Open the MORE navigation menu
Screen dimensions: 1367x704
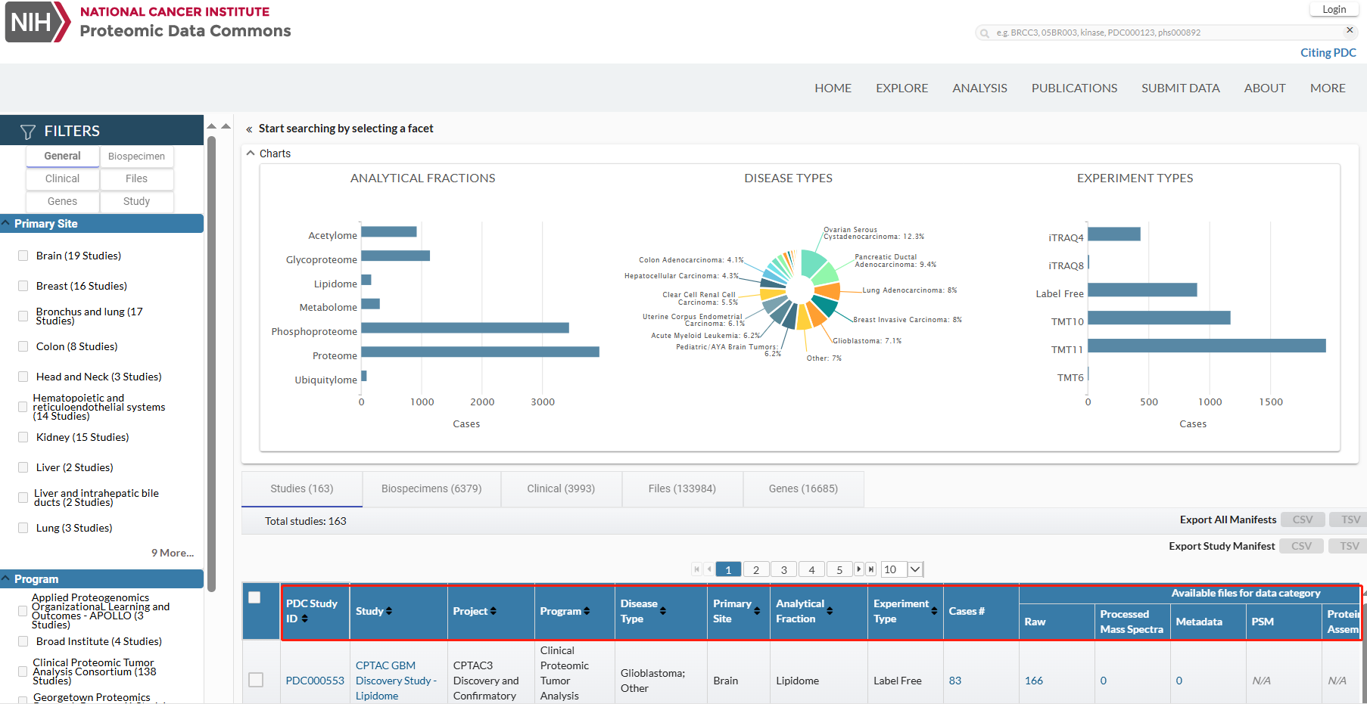[1328, 88]
